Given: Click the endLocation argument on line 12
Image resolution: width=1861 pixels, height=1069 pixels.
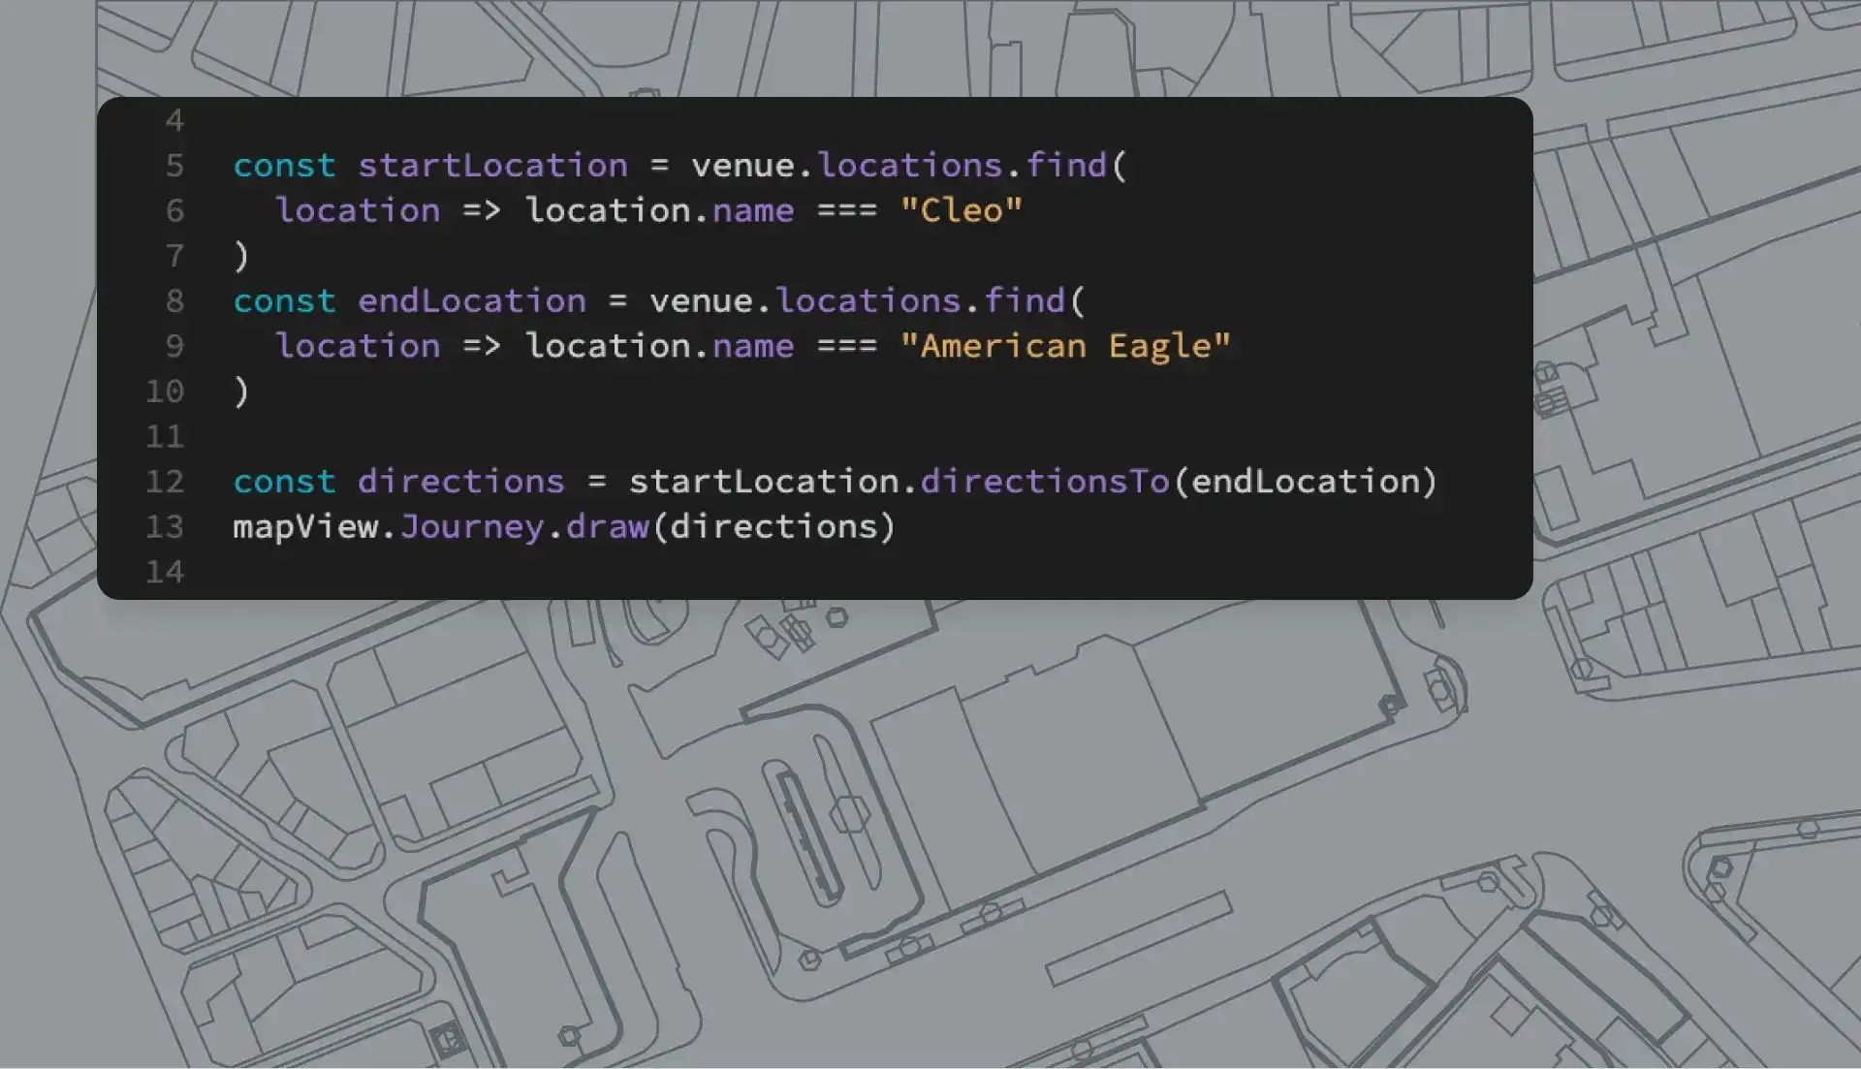Looking at the screenshot, I should [x=1305, y=482].
